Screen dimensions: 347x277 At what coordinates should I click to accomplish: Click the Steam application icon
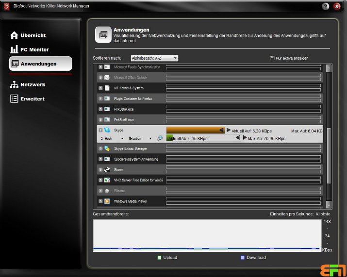107,169
